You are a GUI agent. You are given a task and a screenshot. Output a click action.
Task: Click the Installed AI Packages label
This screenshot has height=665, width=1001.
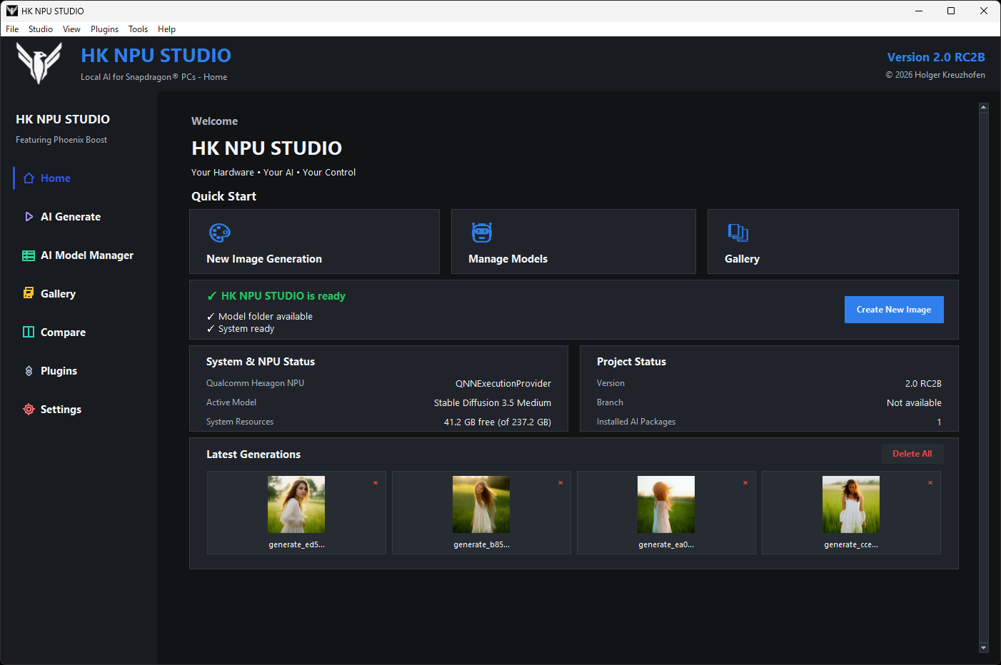(636, 422)
